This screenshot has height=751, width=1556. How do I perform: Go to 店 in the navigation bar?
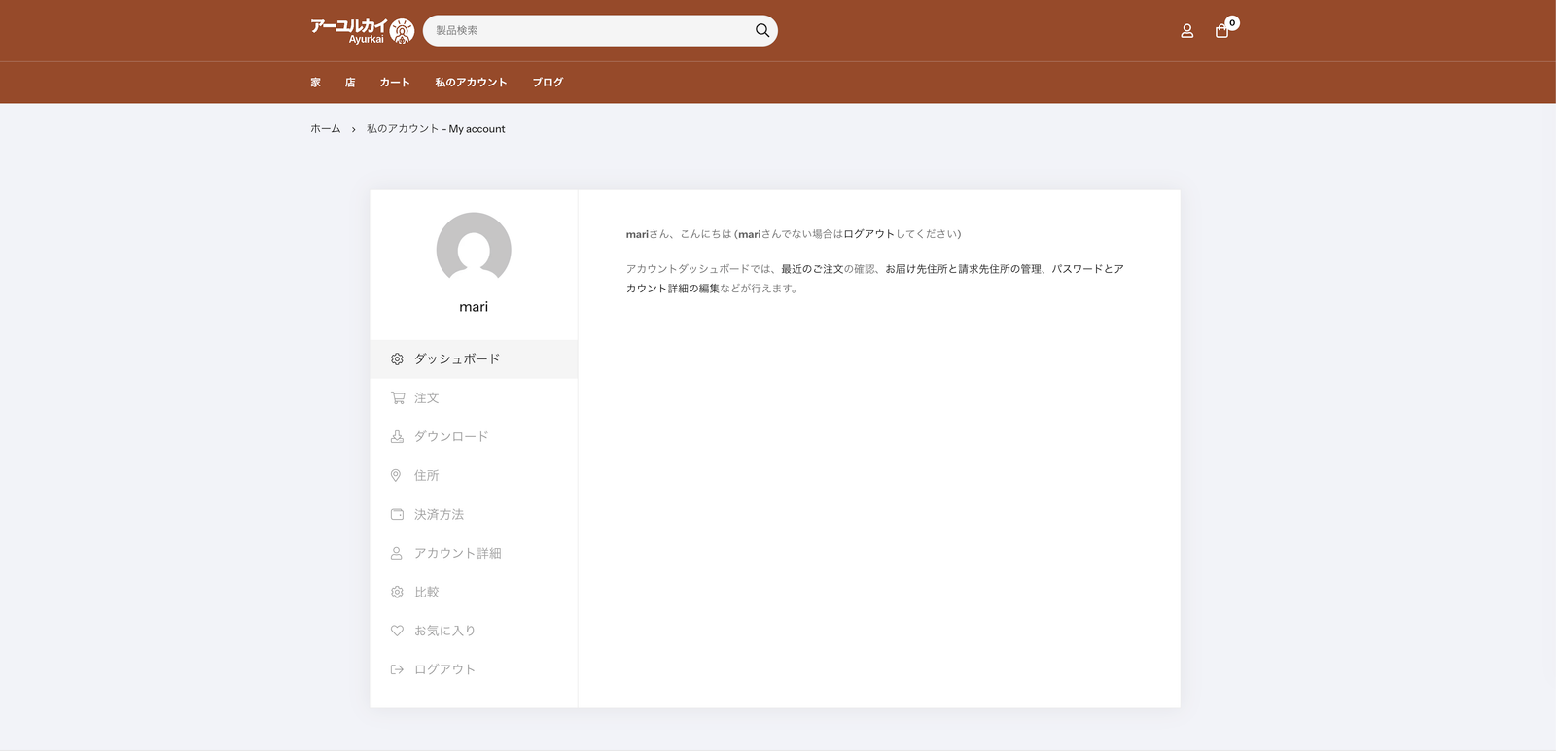click(x=350, y=83)
